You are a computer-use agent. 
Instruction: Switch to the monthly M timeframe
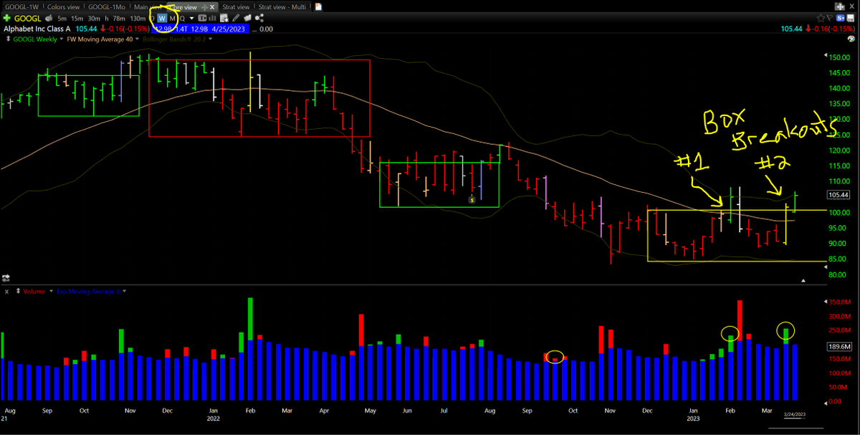[x=173, y=18]
